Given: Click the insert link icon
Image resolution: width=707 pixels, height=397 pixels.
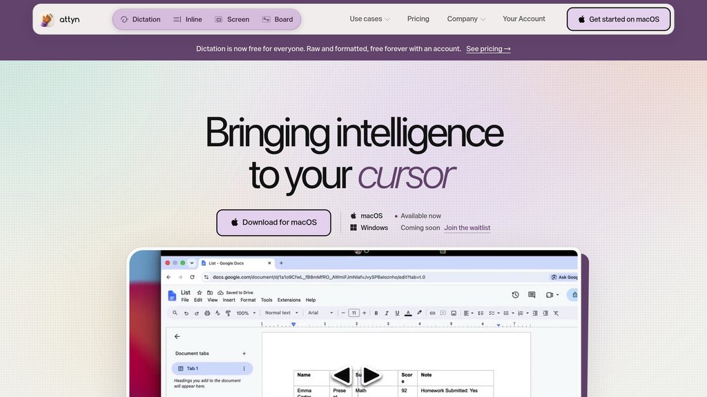Looking at the screenshot, I should [x=432, y=314].
